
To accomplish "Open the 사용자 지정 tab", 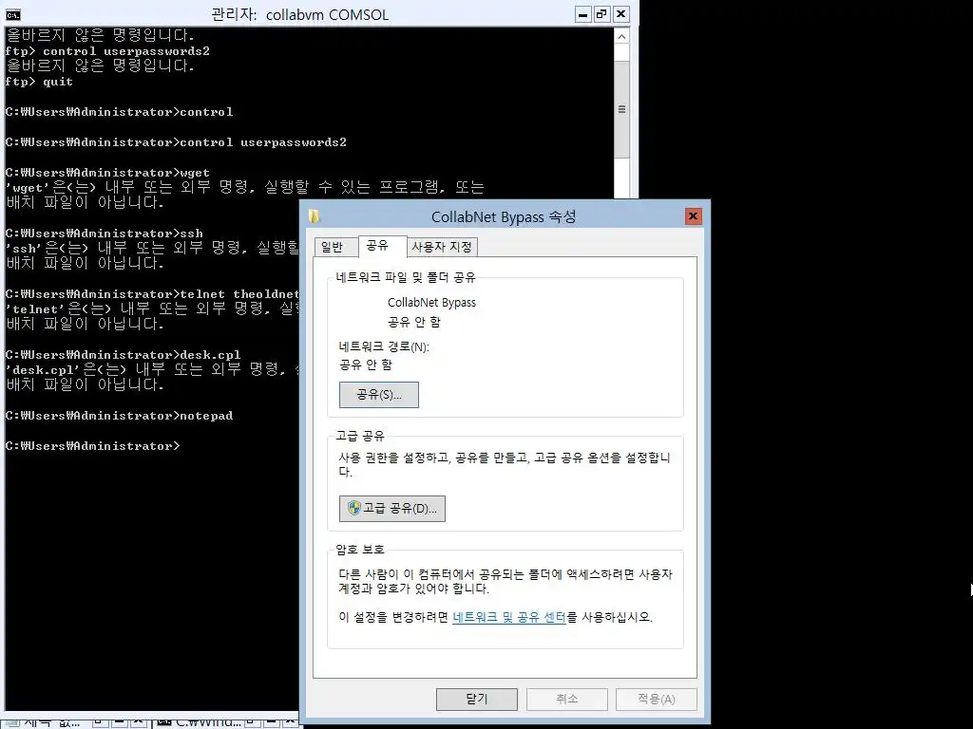I will point(442,247).
